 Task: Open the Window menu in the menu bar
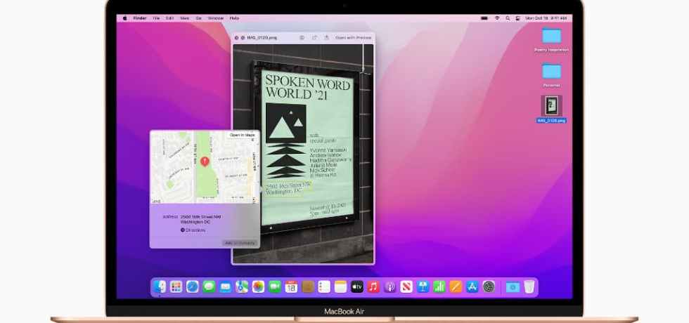tap(214, 18)
